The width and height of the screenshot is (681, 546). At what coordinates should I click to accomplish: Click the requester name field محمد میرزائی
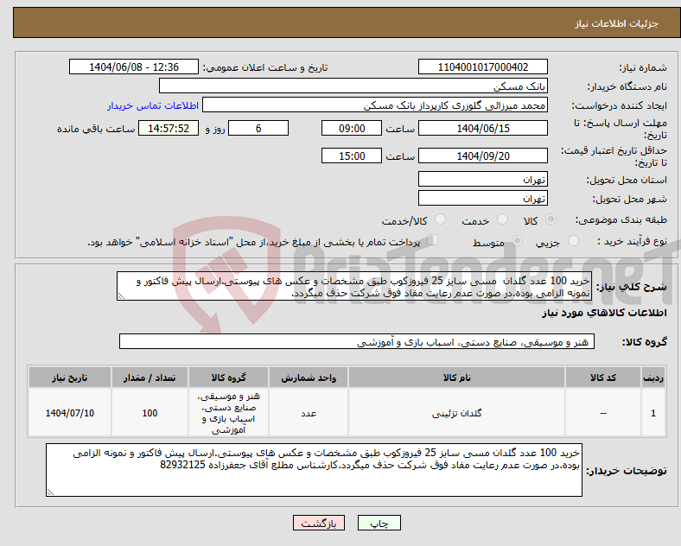tap(375, 105)
